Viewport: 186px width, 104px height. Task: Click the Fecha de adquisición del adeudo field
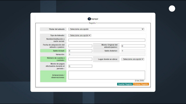(x=80, y=46)
